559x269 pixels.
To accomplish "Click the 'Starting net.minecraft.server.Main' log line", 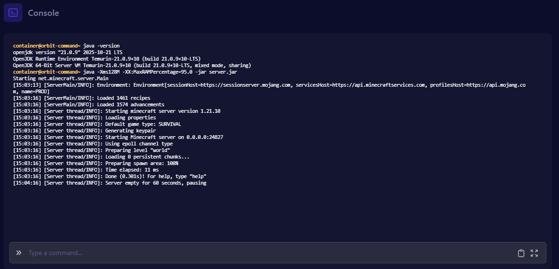I will click(x=61, y=78).
